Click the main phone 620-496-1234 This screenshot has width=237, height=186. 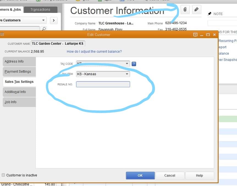(176, 23)
